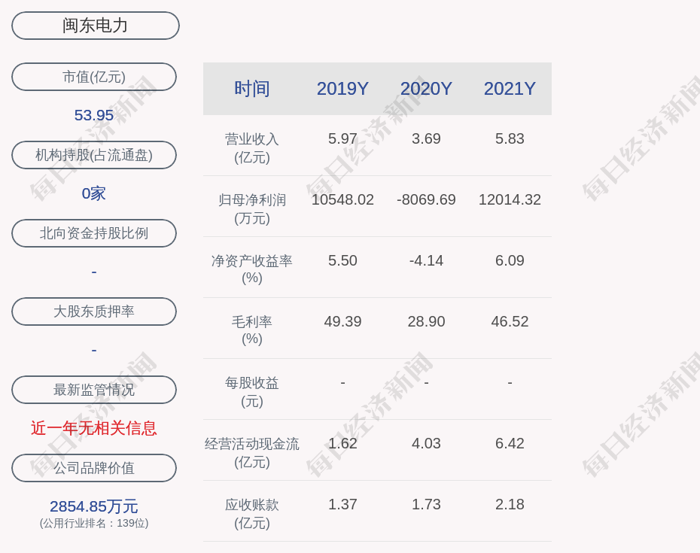Select the 2020 revenue value 3.69
The height and width of the screenshot is (553, 700).
426,138
